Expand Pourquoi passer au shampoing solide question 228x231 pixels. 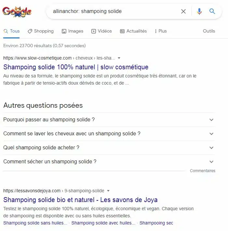(x=109, y=120)
